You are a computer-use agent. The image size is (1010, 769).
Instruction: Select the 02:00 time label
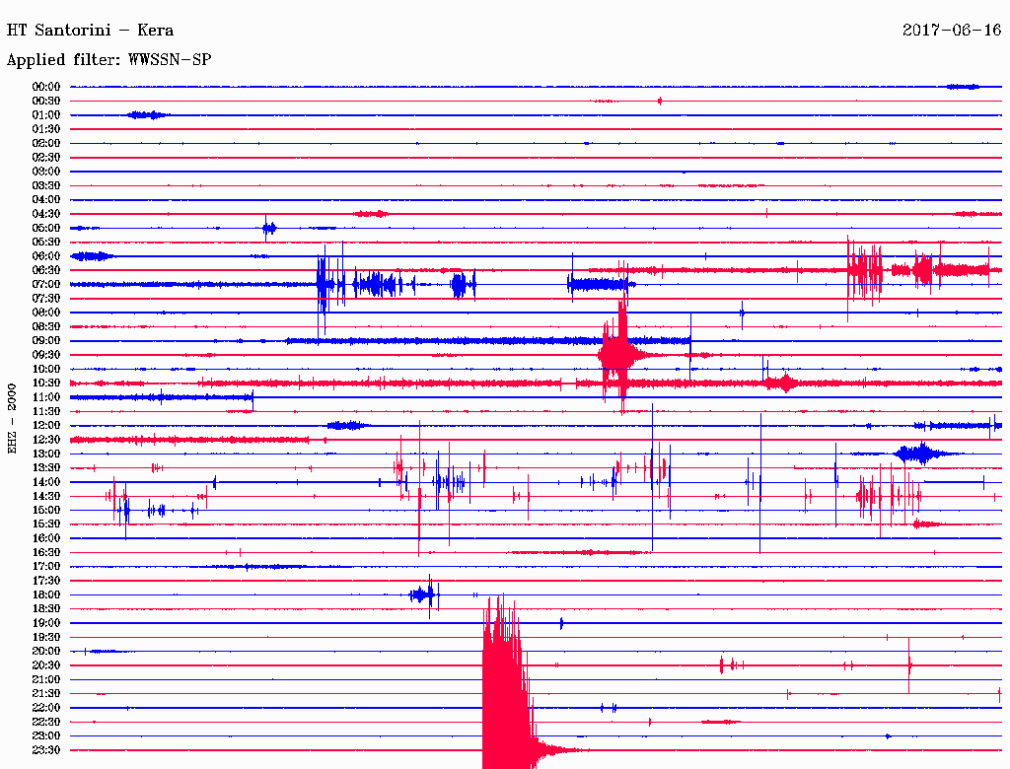(46, 143)
